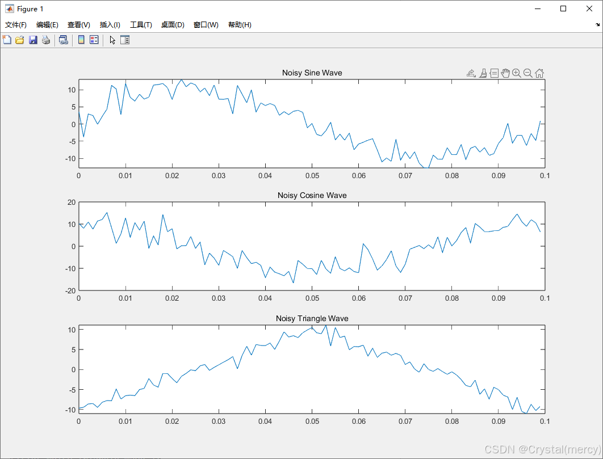Save the figure with the floppy disk icon

click(33, 40)
